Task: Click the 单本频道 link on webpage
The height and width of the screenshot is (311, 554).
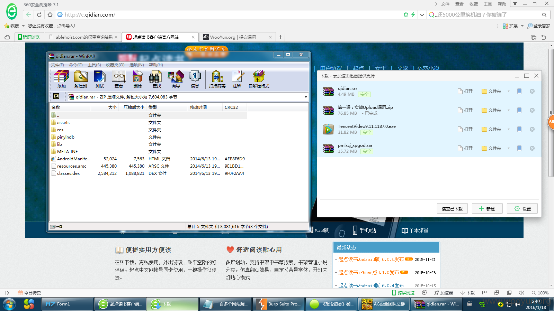Action: click(x=415, y=230)
